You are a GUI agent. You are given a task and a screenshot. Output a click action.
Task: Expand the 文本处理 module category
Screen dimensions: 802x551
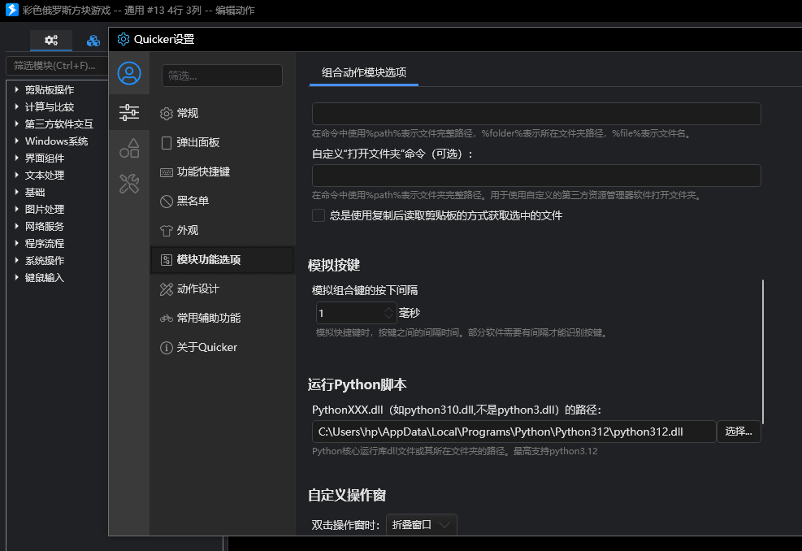[17, 175]
